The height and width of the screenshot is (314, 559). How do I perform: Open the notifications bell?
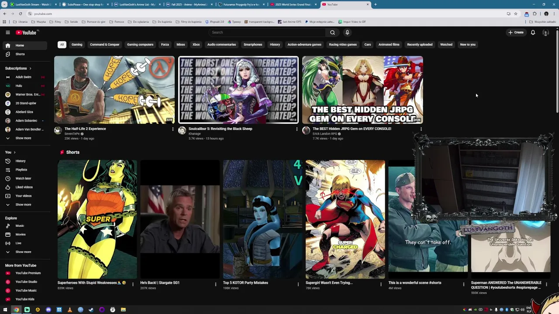tap(533, 32)
